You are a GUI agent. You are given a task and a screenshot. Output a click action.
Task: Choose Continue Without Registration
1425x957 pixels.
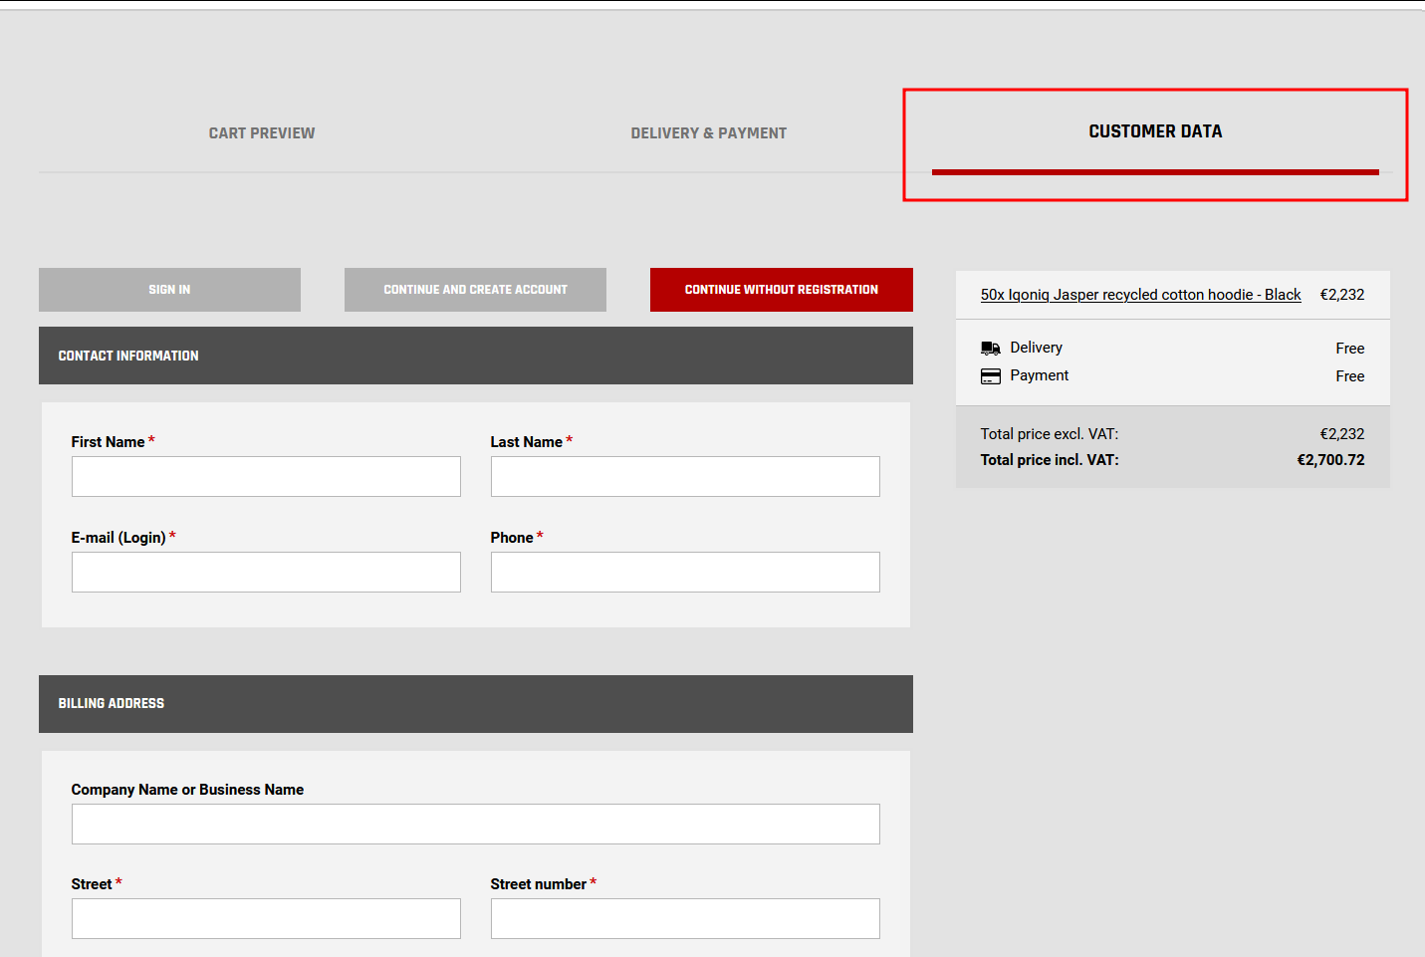tap(782, 290)
